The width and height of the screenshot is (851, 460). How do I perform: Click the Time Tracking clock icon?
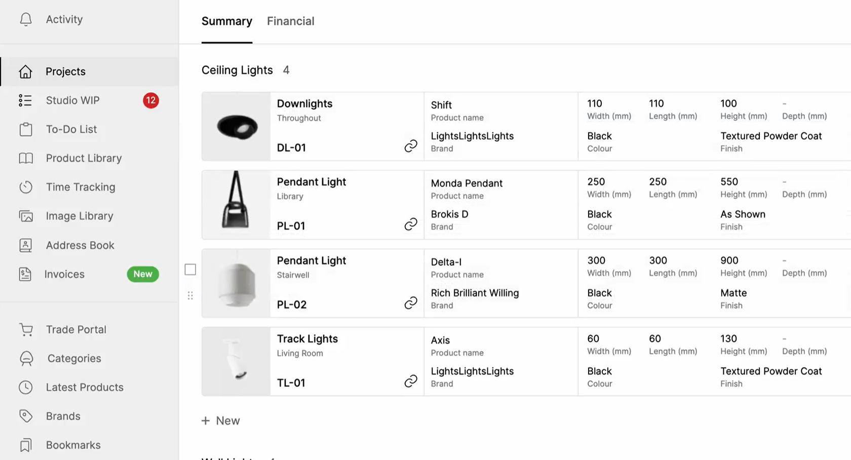(26, 187)
